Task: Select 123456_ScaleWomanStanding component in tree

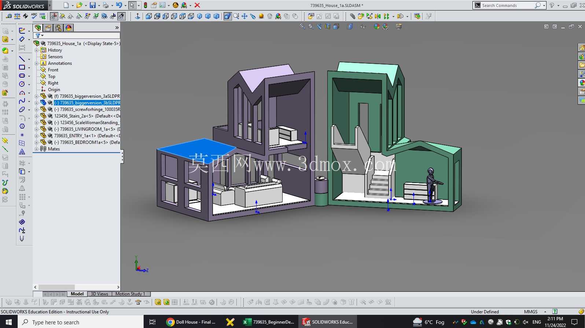Action: 87,123
